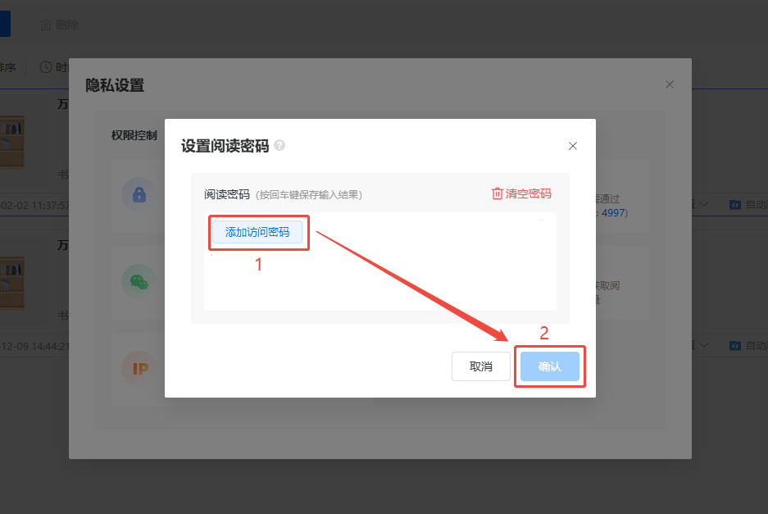Click the 自动 icon on the first book row
The image size is (768, 514).
[x=735, y=204]
